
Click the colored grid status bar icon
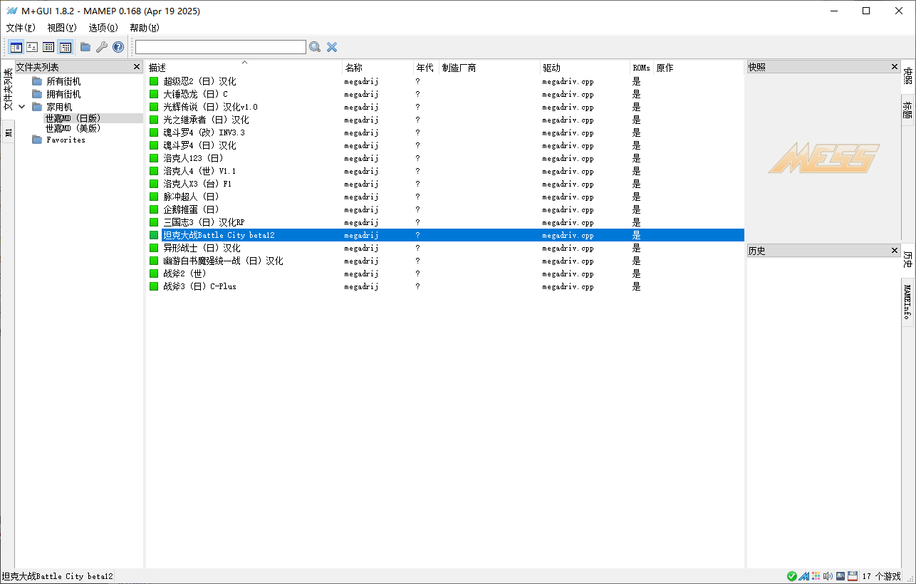click(816, 576)
